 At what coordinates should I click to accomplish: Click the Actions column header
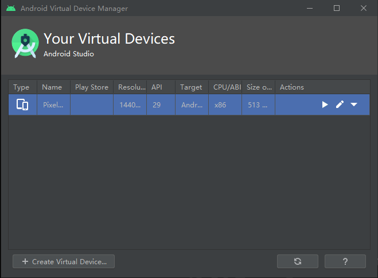322,87
